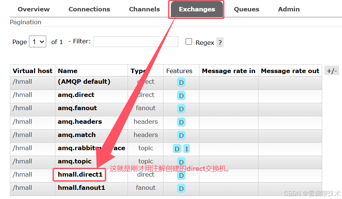Image resolution: width=342 pixels, height=199 pixels.
Task: Click durable D badge of amq.topic
Action: click(x=181, y=162)
